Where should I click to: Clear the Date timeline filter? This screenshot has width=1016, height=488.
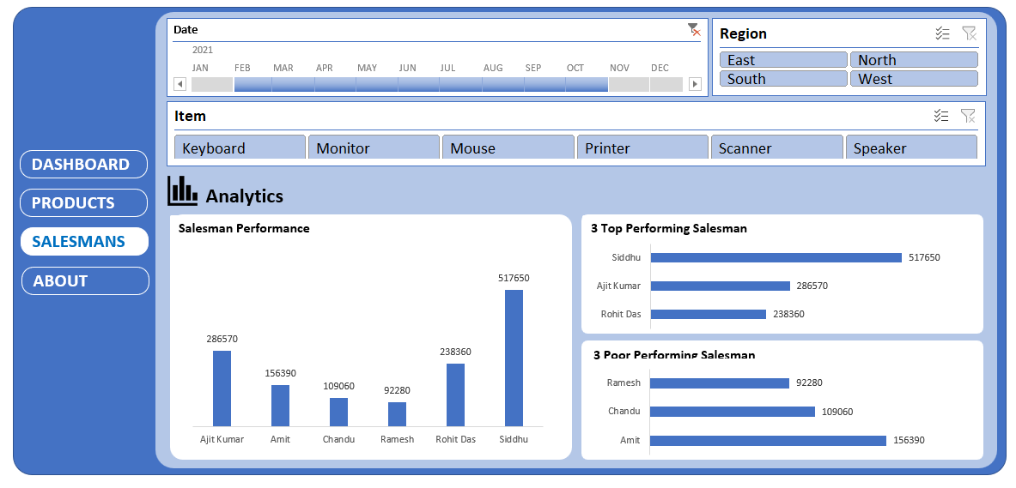(x=694, y=30)
